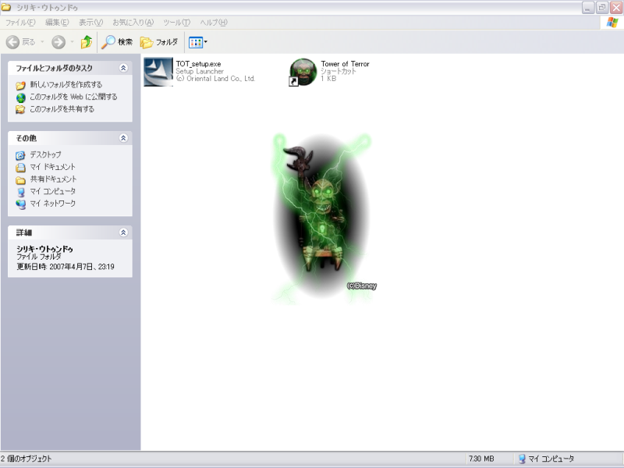The height and width of the screenshot is (468, 624).
Task: Go up one folder level icon
Action: tap(87, 42)
